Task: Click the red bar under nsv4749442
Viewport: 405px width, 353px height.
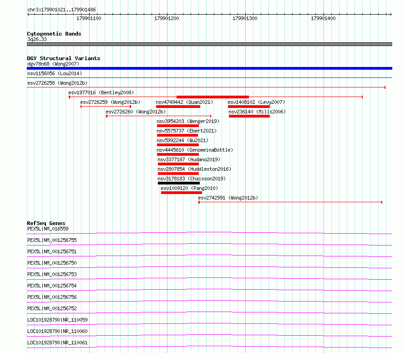Action: coord(178,107)
